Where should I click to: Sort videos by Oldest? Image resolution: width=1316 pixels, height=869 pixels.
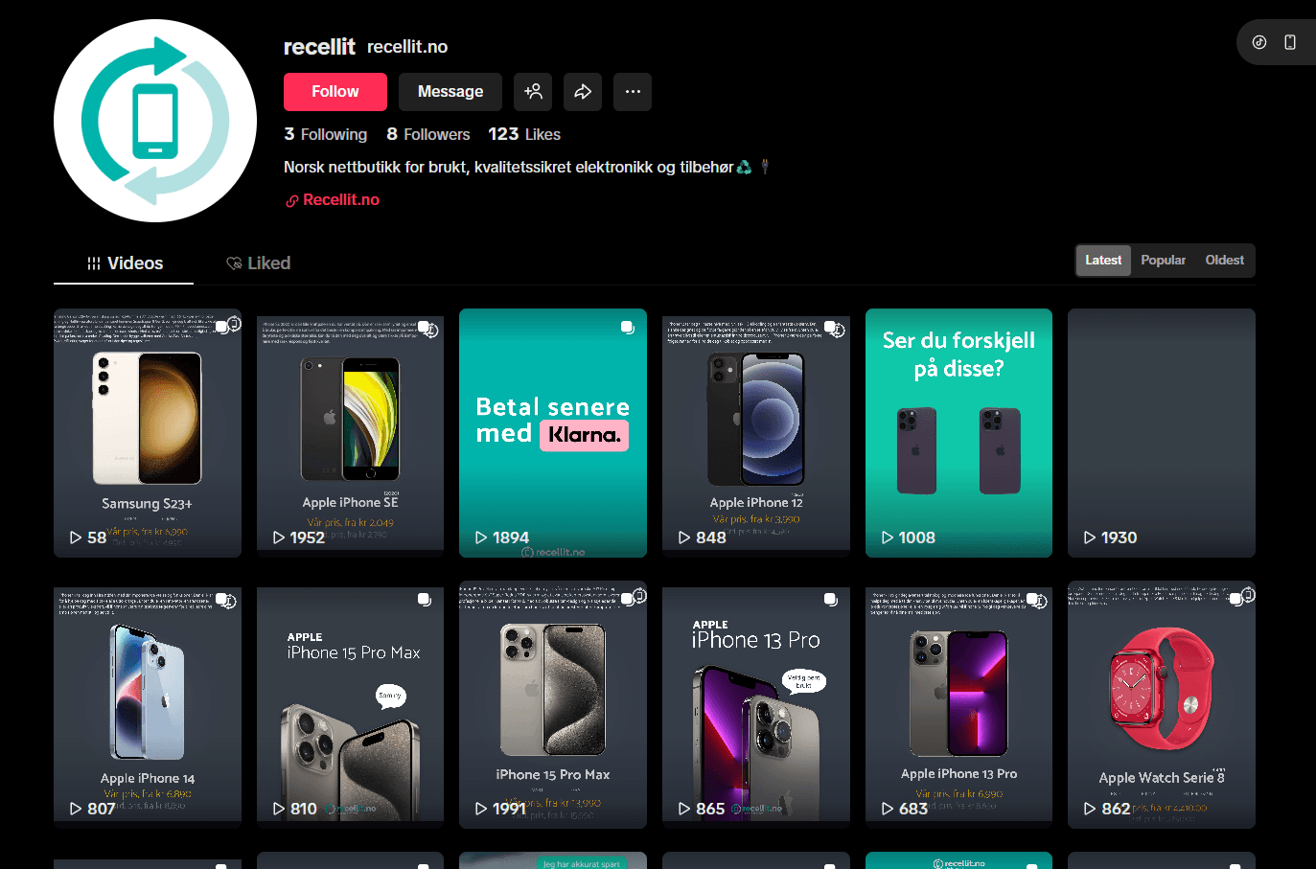[1224, 261]
